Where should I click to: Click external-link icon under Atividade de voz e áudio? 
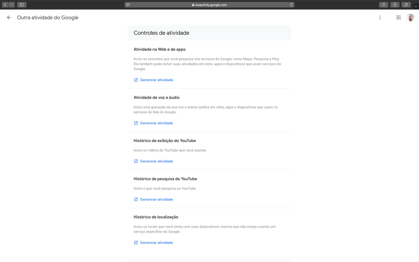tap(136, 123)
